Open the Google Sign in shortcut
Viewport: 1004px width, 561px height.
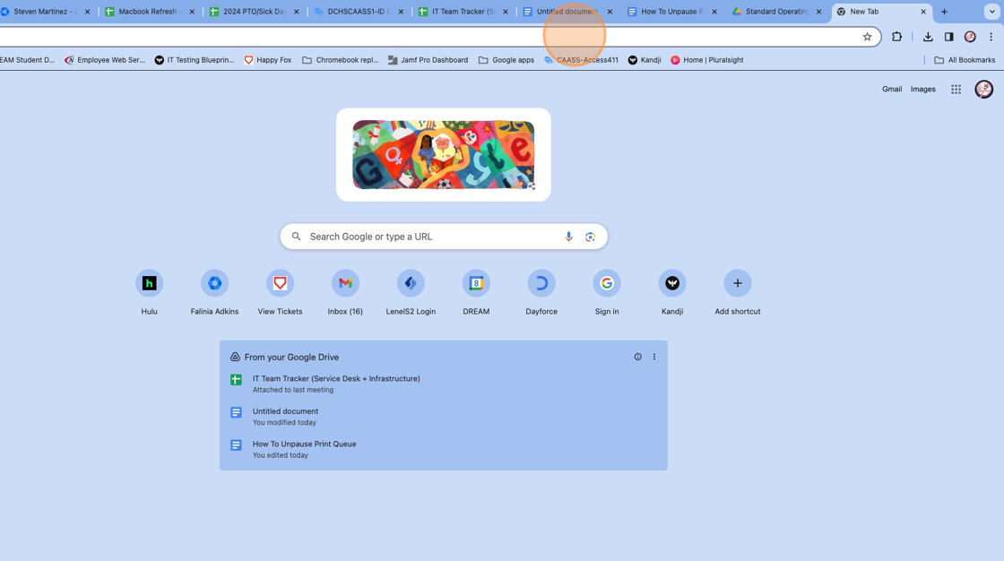pyautogui.click(x=606, y=283)
